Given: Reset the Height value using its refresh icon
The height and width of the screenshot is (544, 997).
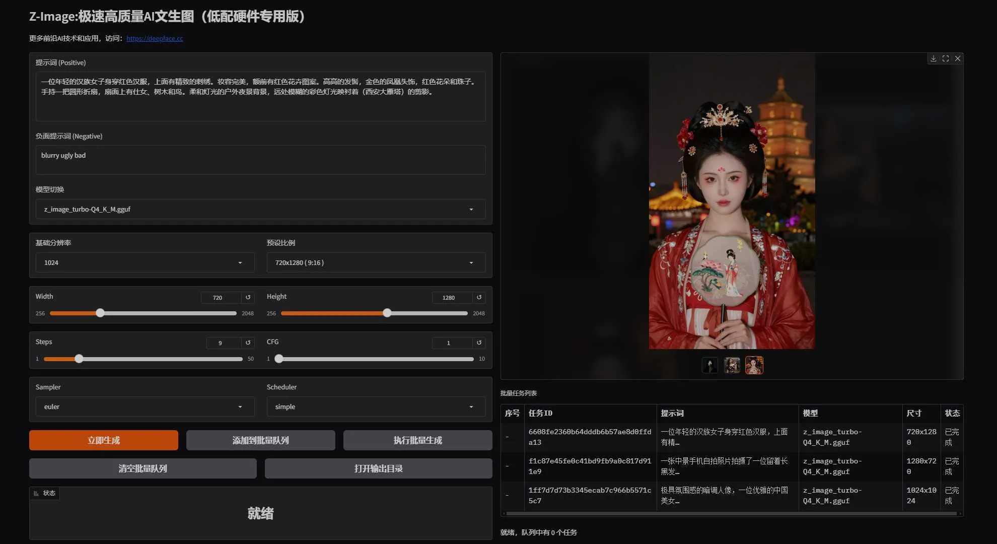Looking at the screenshot, I should 479,297.
